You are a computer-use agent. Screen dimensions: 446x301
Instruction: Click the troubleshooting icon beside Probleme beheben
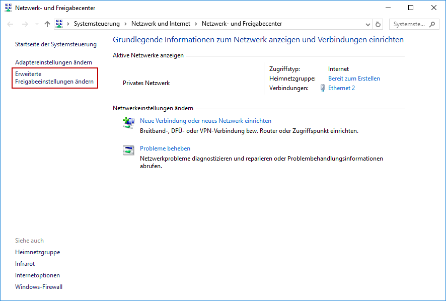click(128, 150)
